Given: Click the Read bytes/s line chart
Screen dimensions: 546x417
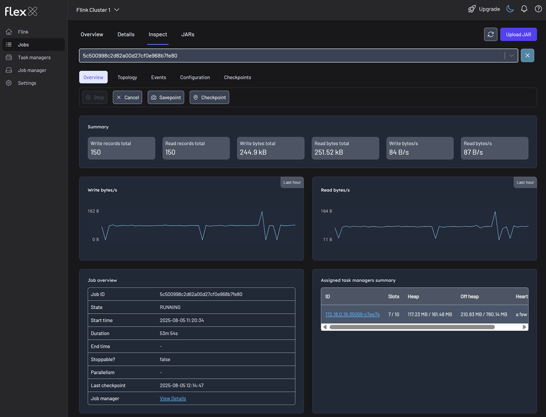Looking at the screenshot, I should pyautogui.click(x=431, y=226).
